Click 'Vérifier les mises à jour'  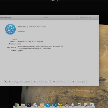78,82
